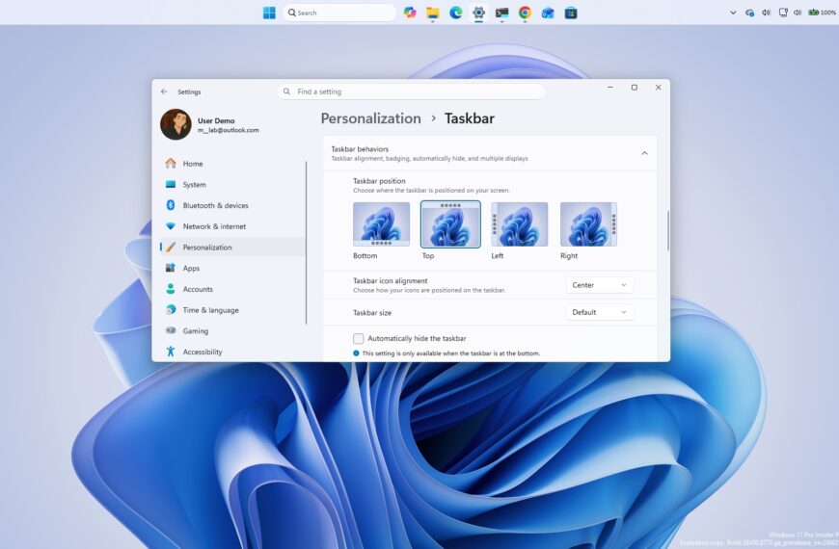839x549 pixels.
Task: Click in the taskbar Search box
Action: (x=339, y=13)
